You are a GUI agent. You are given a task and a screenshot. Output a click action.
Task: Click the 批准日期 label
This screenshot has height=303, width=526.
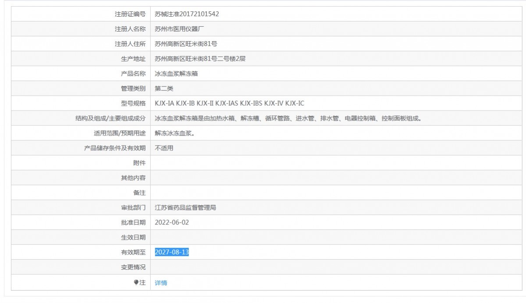tap(133, 223)
